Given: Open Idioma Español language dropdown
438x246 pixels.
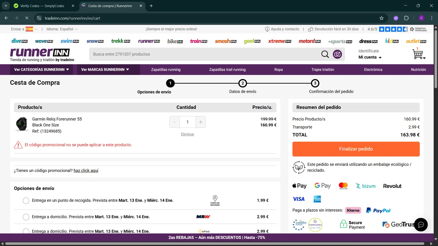Looking at the screenshot, I should [x=62, y=29].
